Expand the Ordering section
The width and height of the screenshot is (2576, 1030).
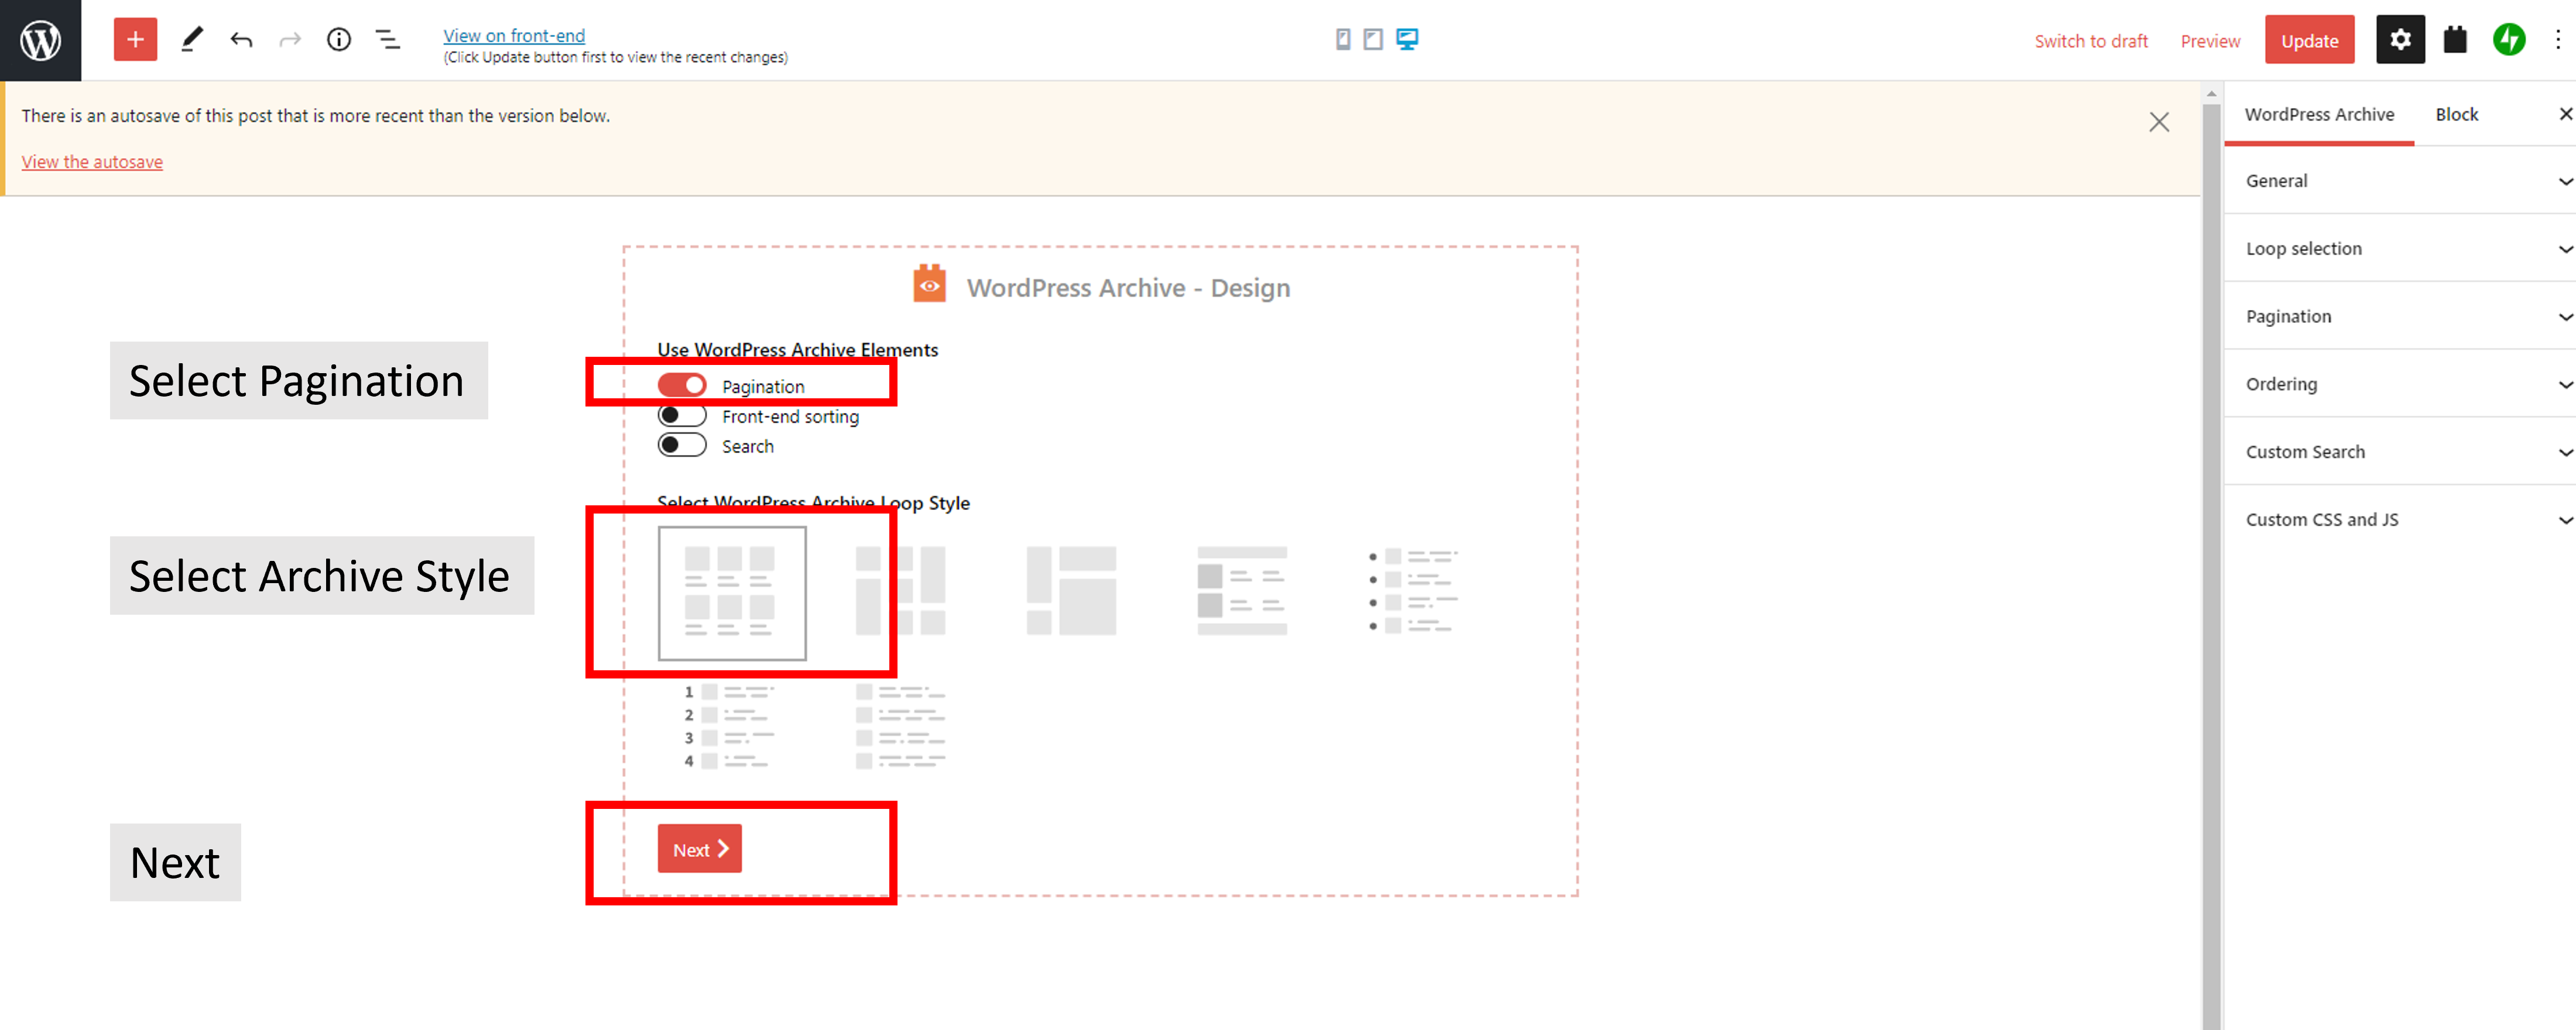pyautogui.click(x=2400, y=385)
